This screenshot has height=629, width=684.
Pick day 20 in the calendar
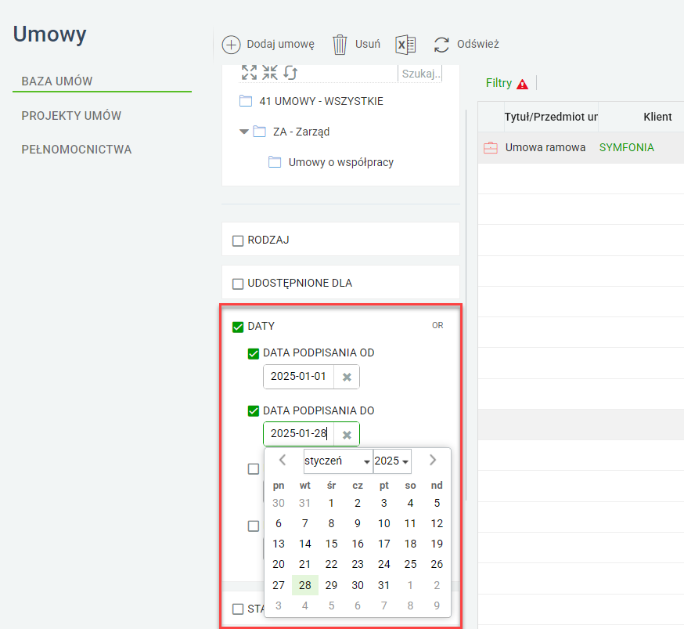pyautogui.click(x=279, y=565)
